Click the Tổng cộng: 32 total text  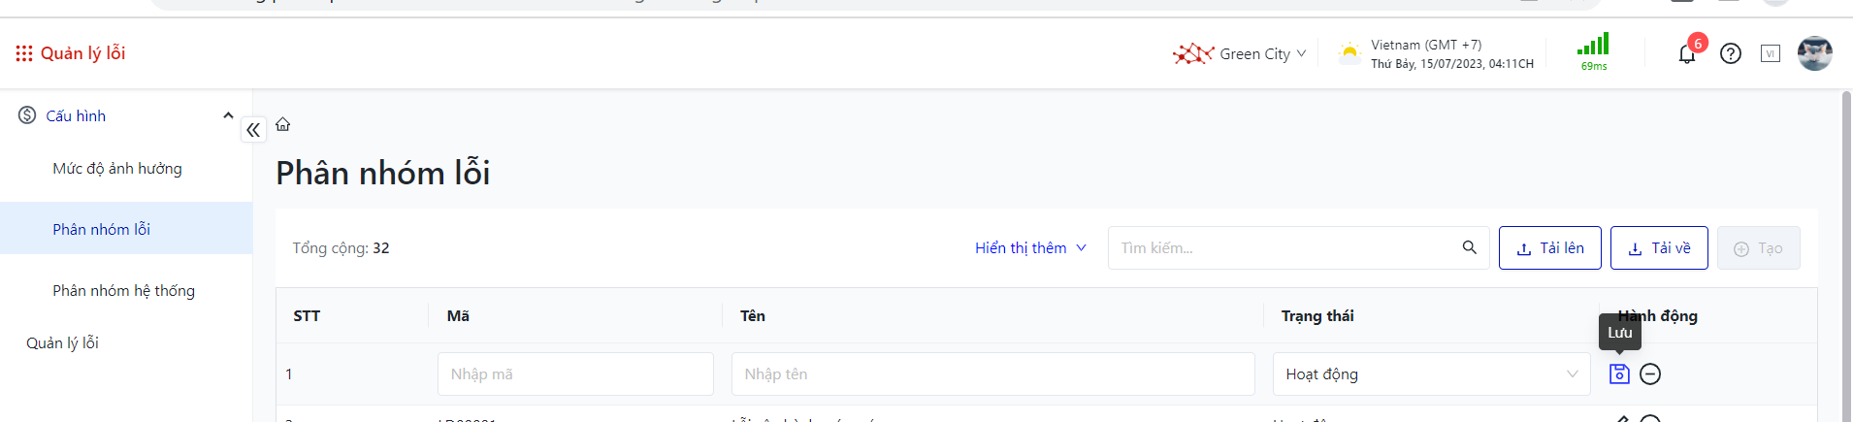point(341,248)
